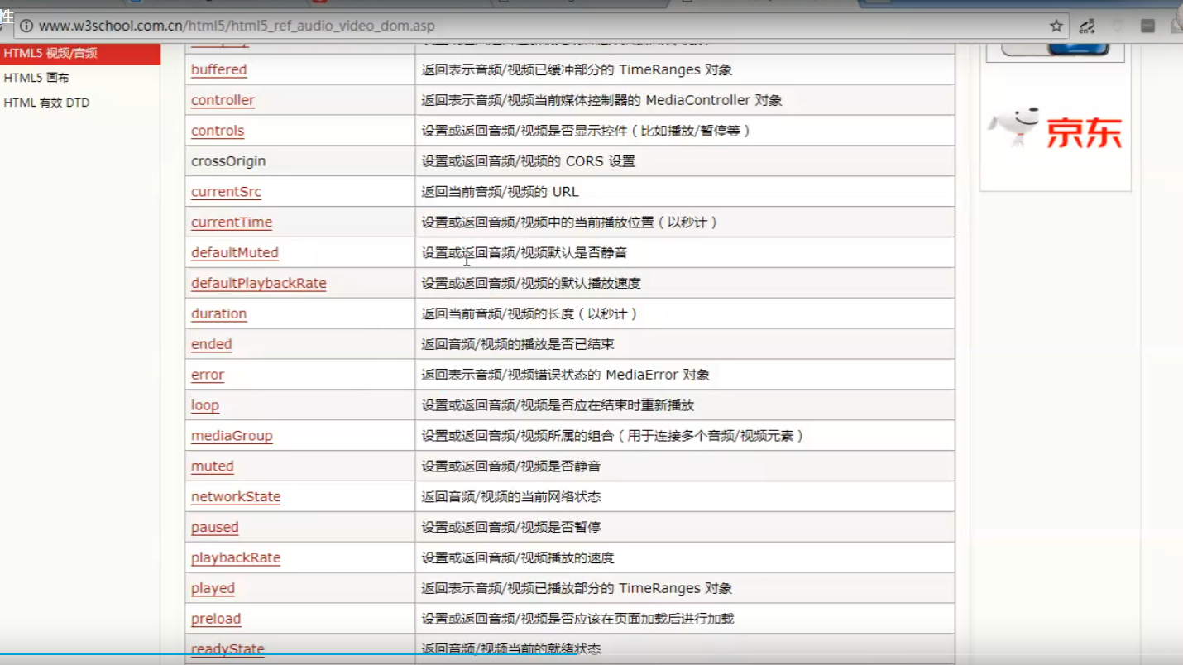Open HTML5 画布 in the sidebar
The height and width of the screenshot is (665, 1183).
coord(36,78)
